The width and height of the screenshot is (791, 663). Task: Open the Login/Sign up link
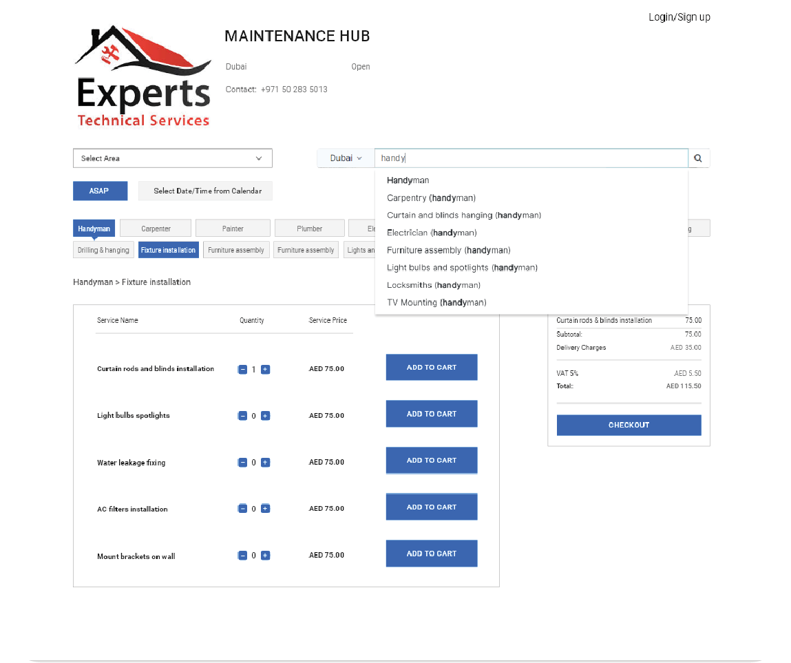679,17
